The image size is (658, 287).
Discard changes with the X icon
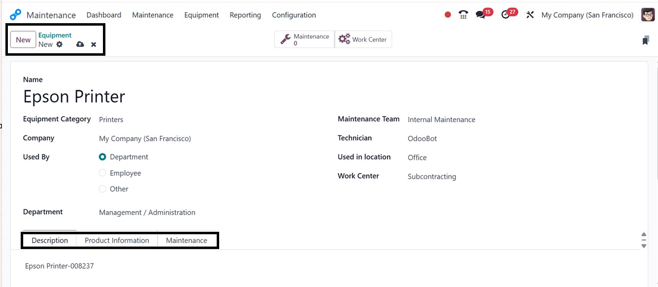[94, 44]
